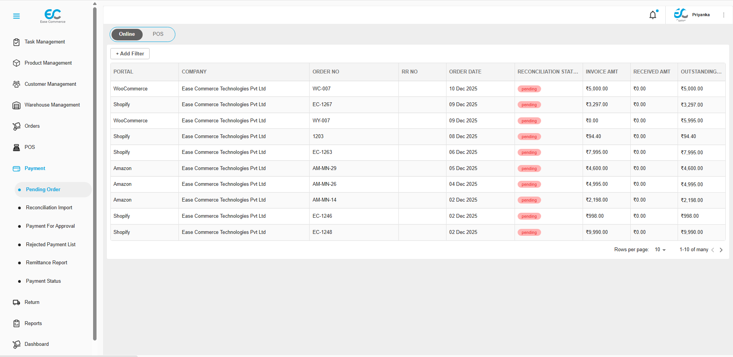This screenshot has width=733, height=357.
Task: Click the Product Management box icon
Action: pos(16,63)
